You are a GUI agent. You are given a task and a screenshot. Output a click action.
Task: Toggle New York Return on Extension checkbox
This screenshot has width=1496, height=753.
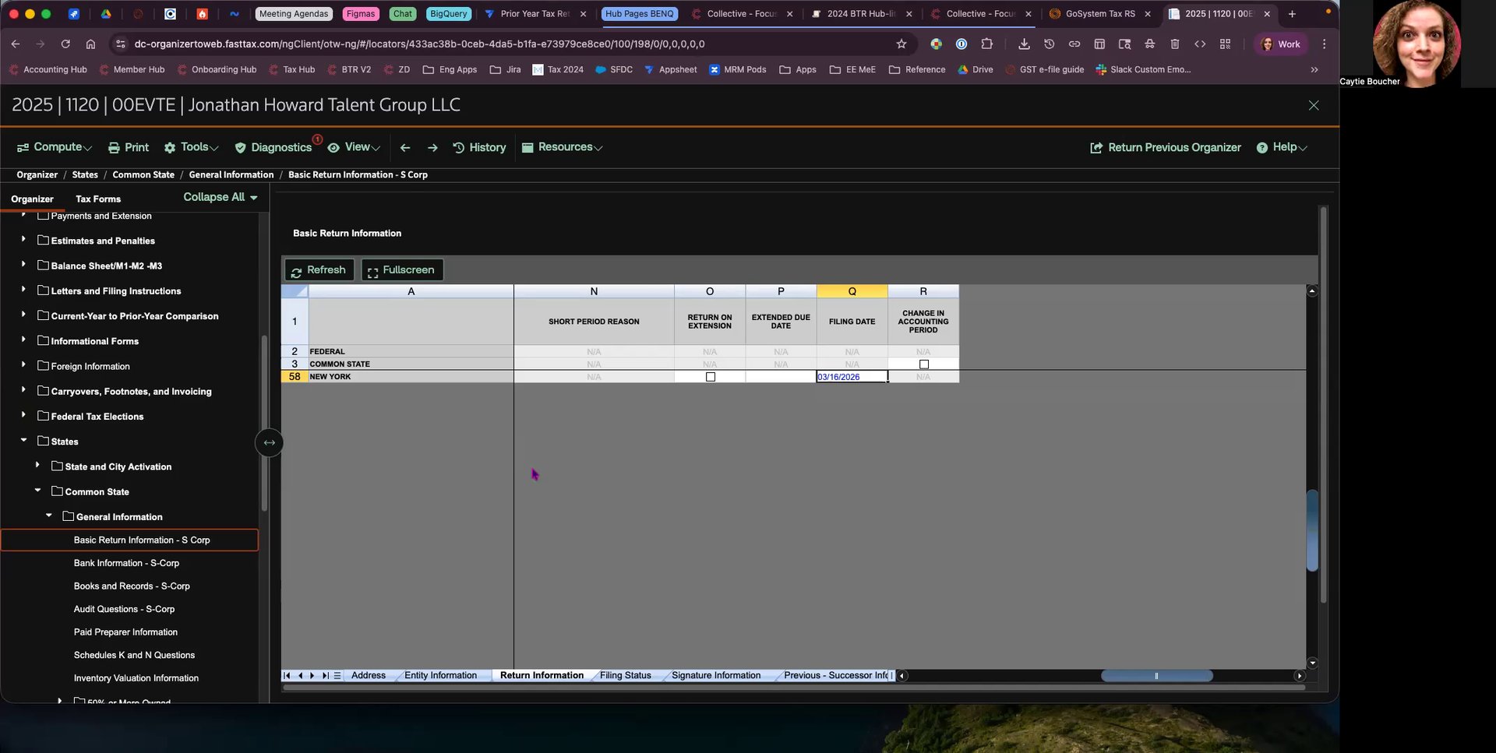[710, 377]
